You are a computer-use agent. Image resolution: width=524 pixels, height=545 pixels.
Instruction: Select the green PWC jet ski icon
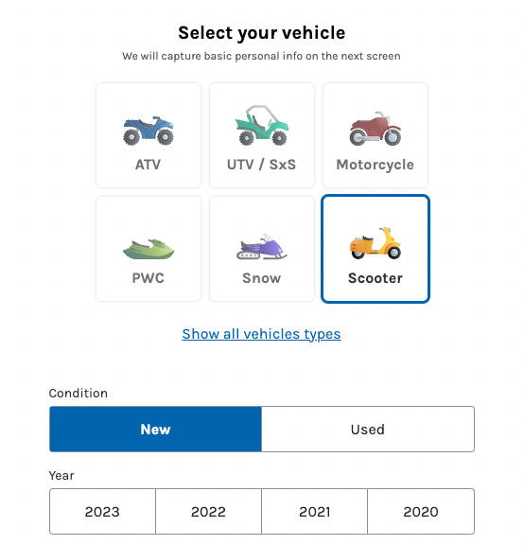pos(148,249)
